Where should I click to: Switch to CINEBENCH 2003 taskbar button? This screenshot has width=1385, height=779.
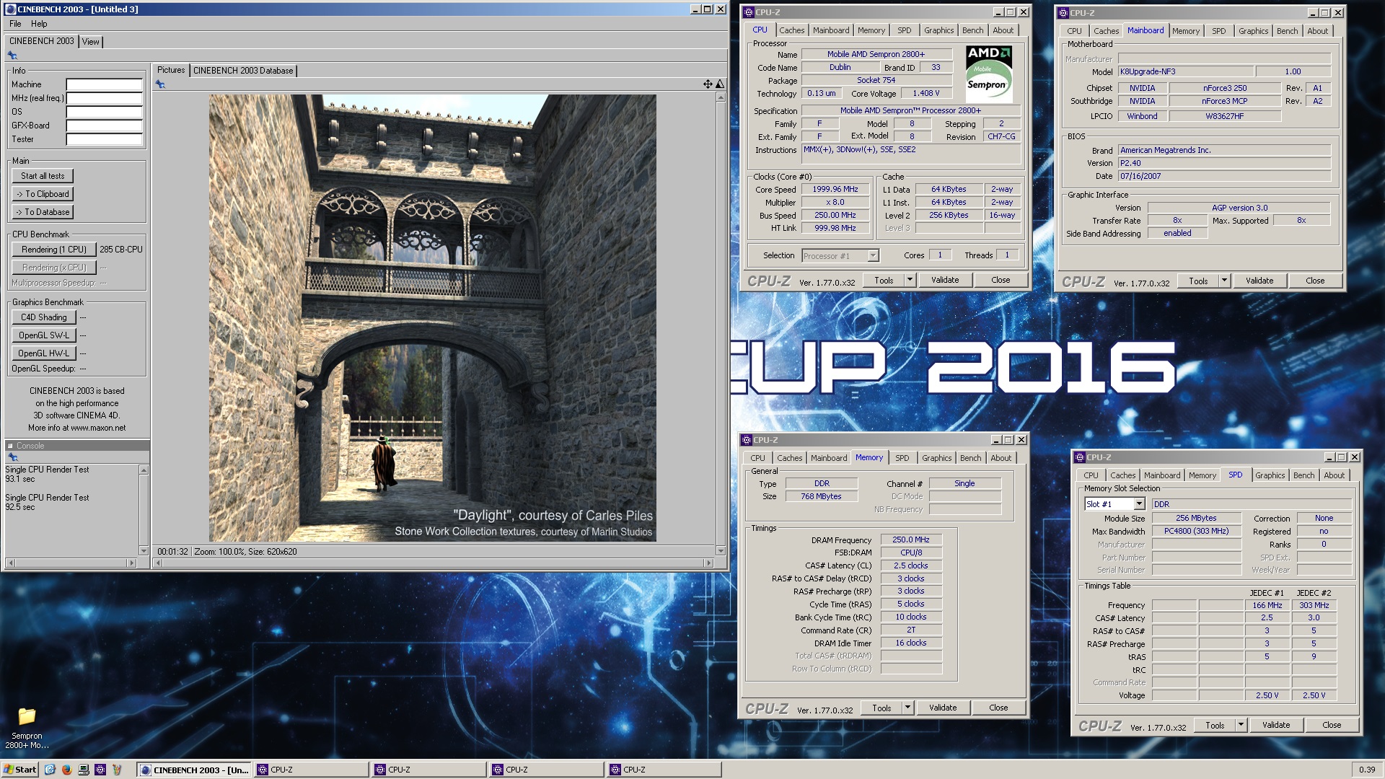[x=193, y=770]
